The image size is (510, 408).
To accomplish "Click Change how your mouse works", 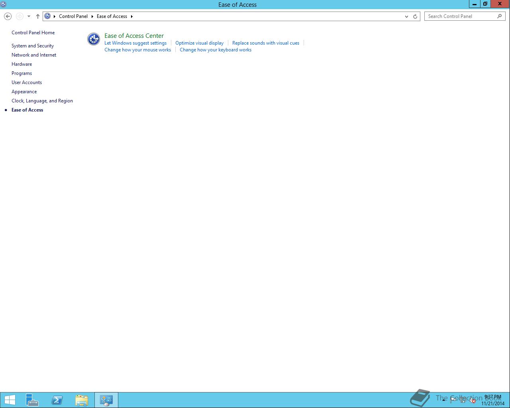I will (x=137, y=50).
